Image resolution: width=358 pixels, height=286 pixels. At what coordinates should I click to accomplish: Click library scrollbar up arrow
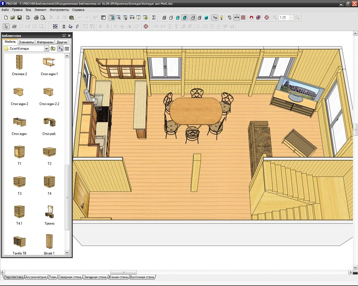(67, 56)
